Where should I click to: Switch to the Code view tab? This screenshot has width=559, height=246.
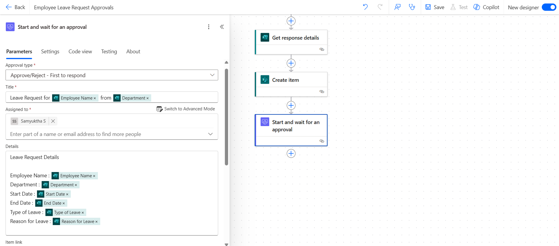click(80, 52)
